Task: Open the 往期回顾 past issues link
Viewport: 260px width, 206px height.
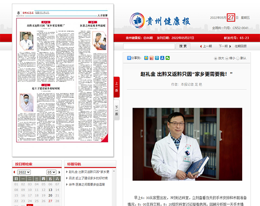Action: (x=241, y=46)
